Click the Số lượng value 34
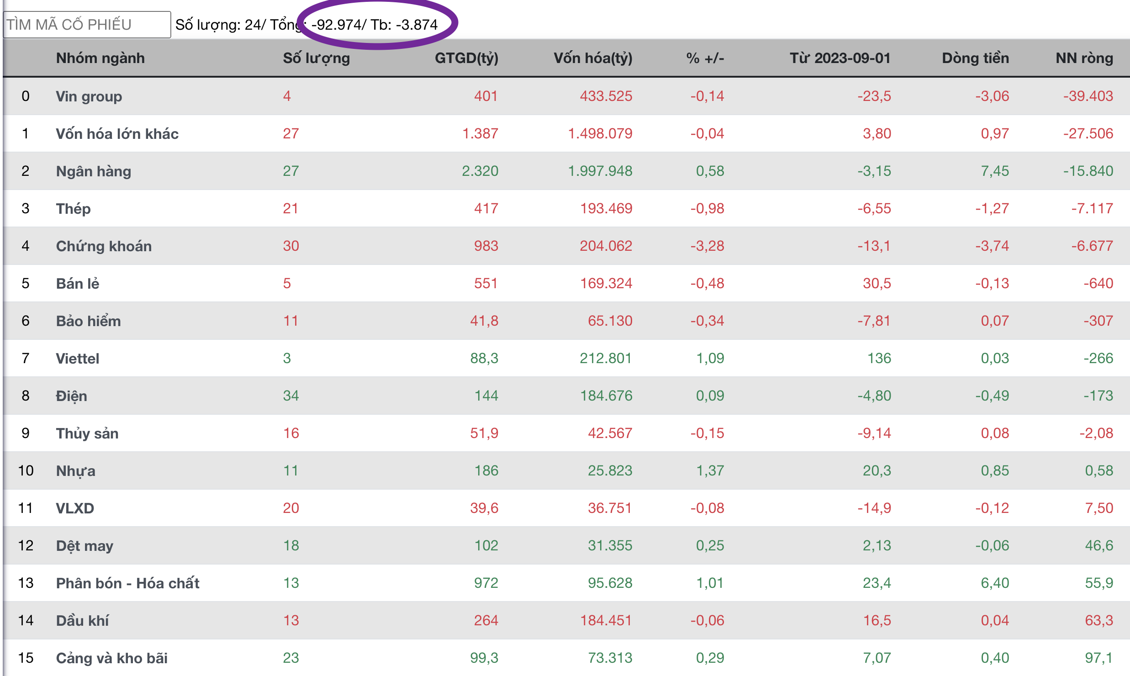Image resolution: width=1130 pixels, height=676 pixels. (290, 396)
